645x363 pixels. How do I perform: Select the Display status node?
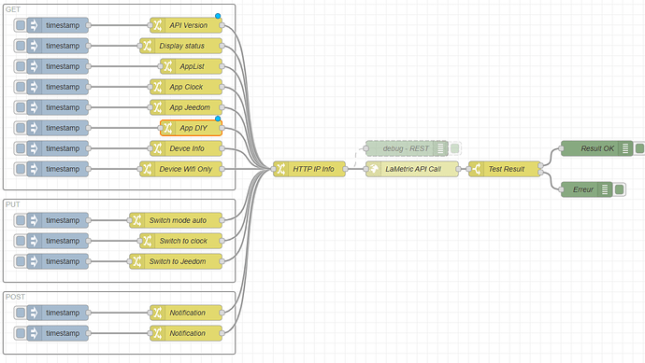(x=181, y=46)
